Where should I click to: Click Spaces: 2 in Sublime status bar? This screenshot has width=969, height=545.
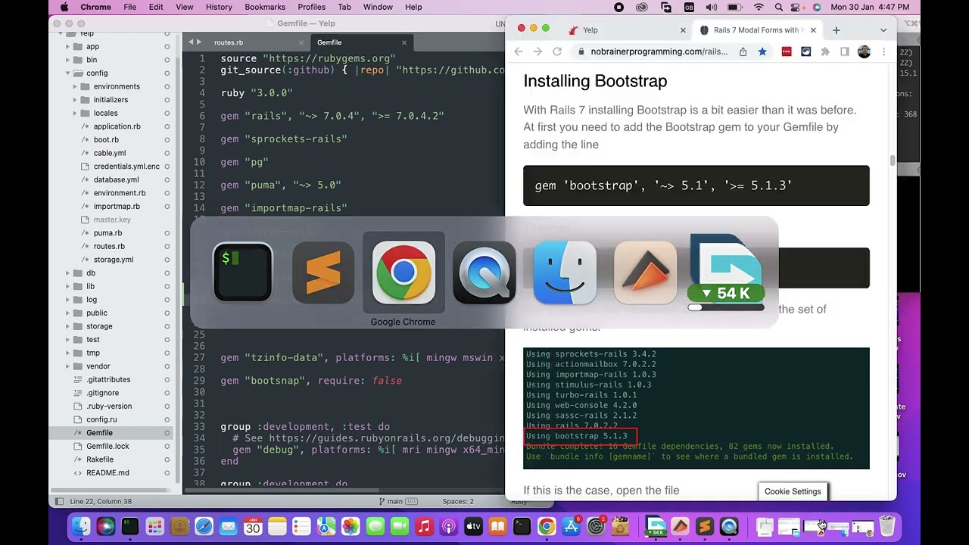458,501
